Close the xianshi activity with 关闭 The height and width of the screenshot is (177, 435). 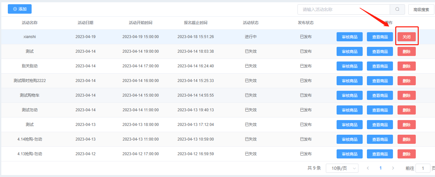pyautogui.click(x=407, y=37)
